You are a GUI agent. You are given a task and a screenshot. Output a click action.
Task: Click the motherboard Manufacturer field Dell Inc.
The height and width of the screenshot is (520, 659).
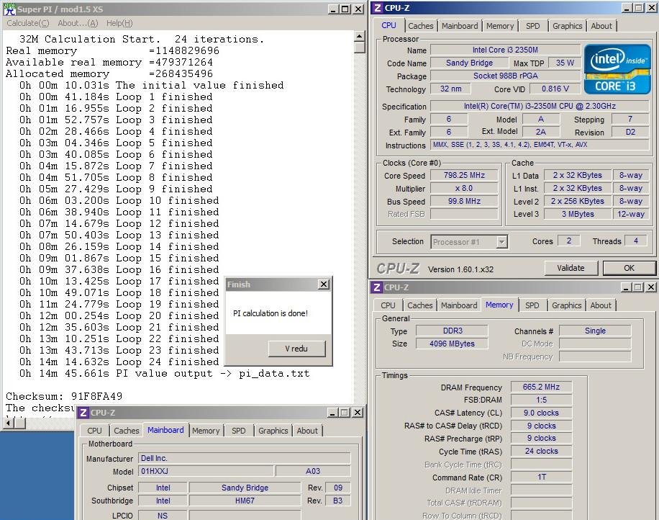244,458
